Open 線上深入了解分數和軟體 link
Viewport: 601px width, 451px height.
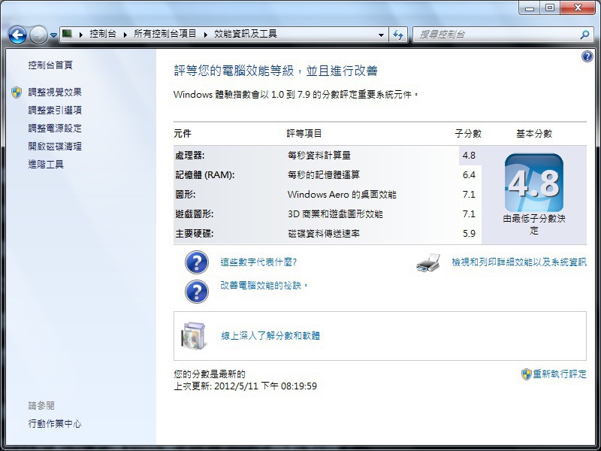pos(270,336)
